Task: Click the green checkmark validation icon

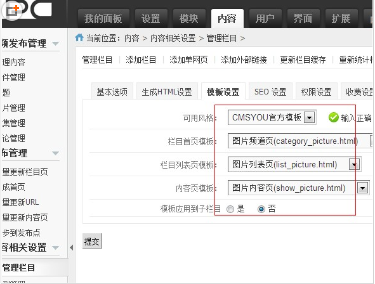Action: click(x=333, y=117)
